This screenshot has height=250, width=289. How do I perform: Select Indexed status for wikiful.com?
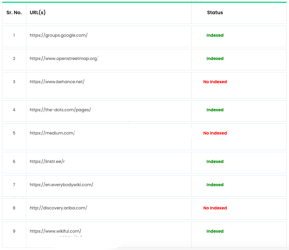(x=215, y=231)
